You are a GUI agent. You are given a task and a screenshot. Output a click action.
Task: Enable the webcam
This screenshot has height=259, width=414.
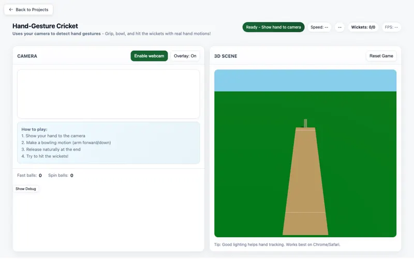pyautogui.click(x=149, y=56)
